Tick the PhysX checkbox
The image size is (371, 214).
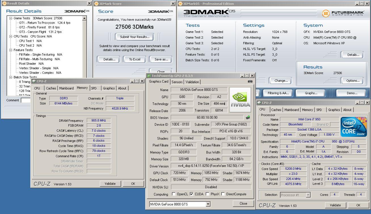208,194
